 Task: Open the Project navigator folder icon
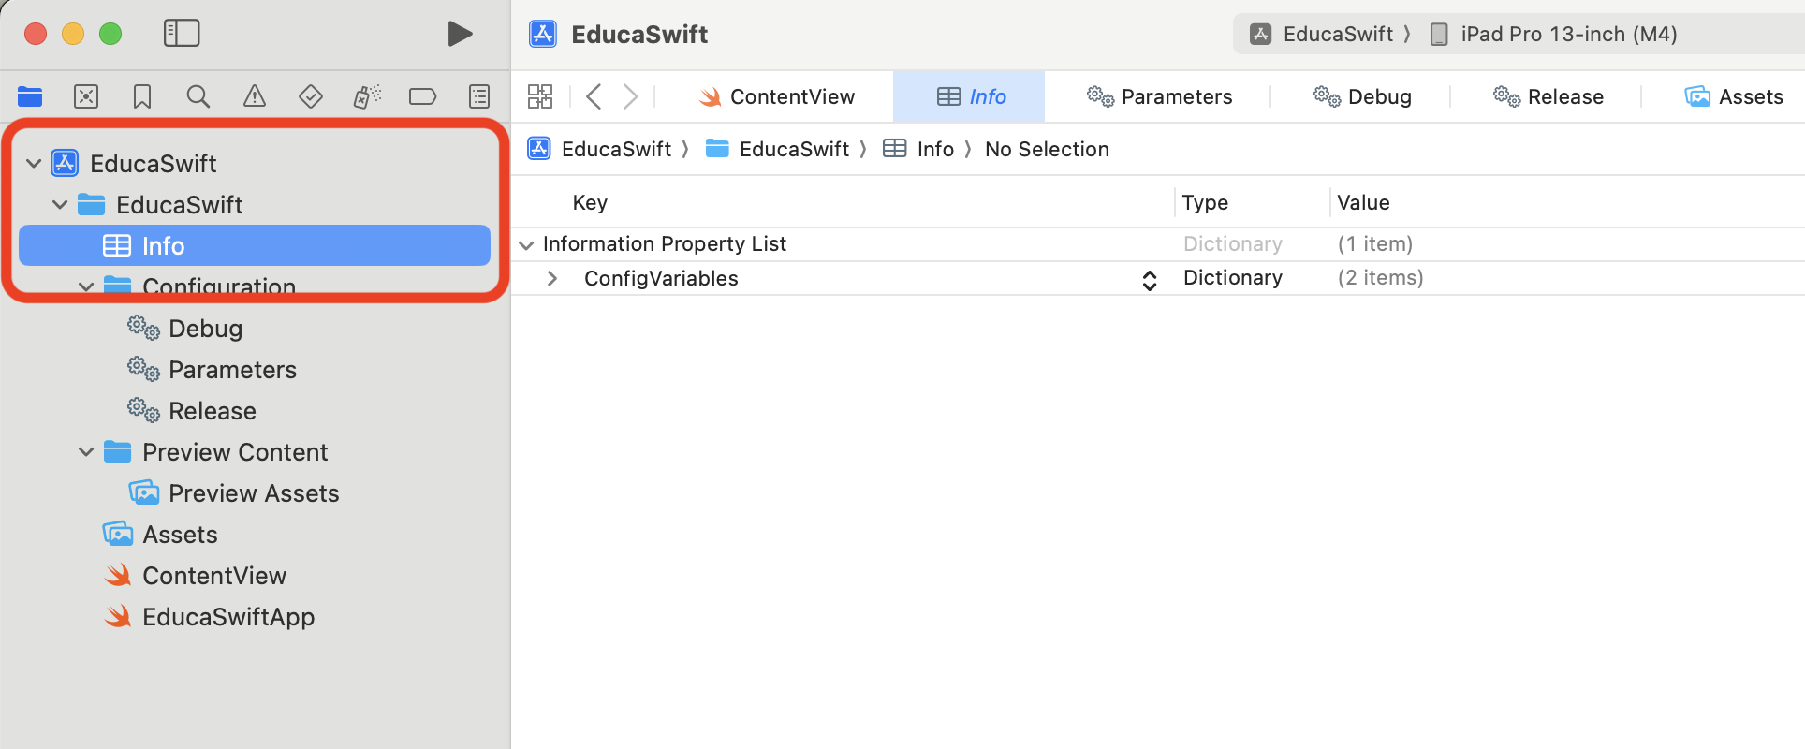[x=30, y=96]
